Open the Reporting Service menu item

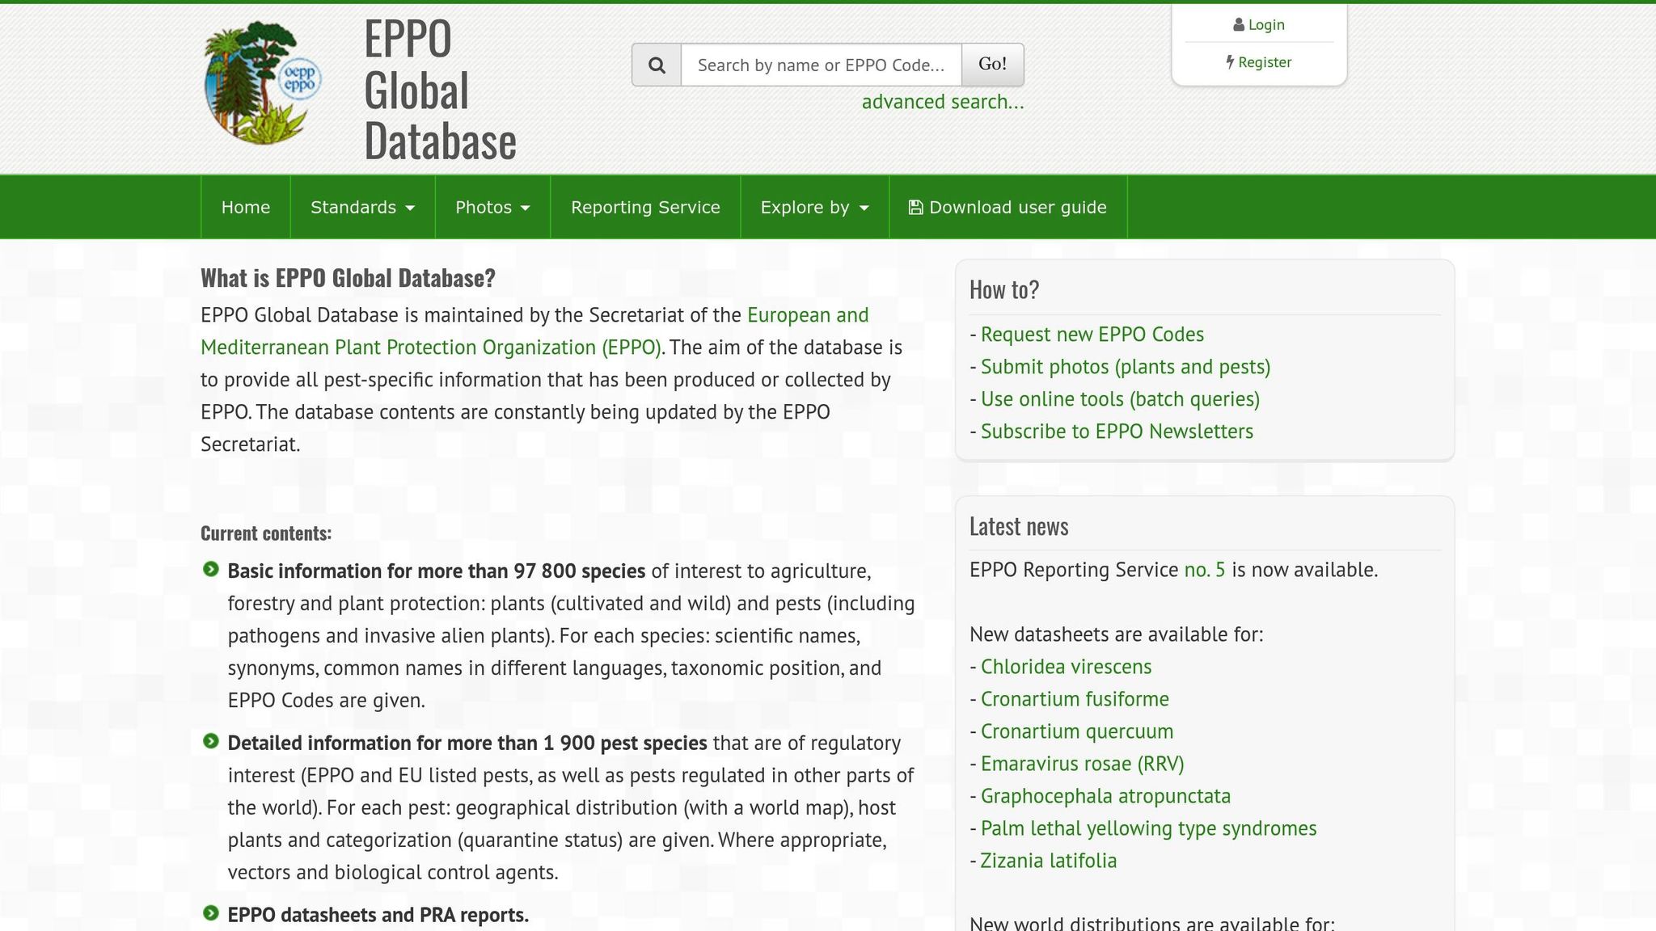coord(645,208)
